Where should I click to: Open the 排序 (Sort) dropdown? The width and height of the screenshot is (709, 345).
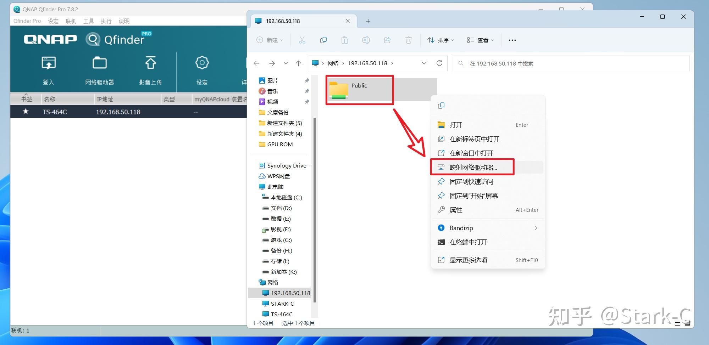[441, 40]
